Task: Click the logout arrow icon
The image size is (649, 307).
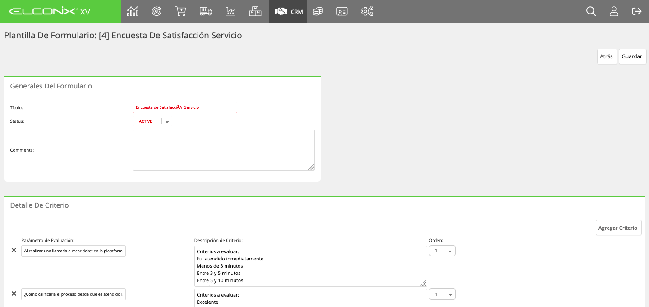Action: coord(637,11)
